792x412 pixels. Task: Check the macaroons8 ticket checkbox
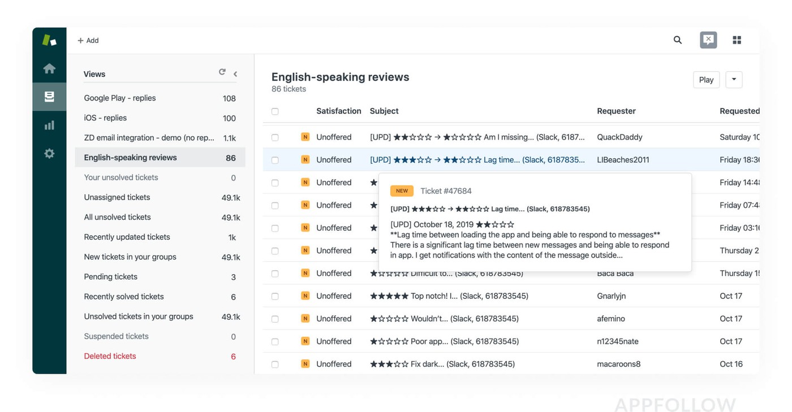[275, 364]
